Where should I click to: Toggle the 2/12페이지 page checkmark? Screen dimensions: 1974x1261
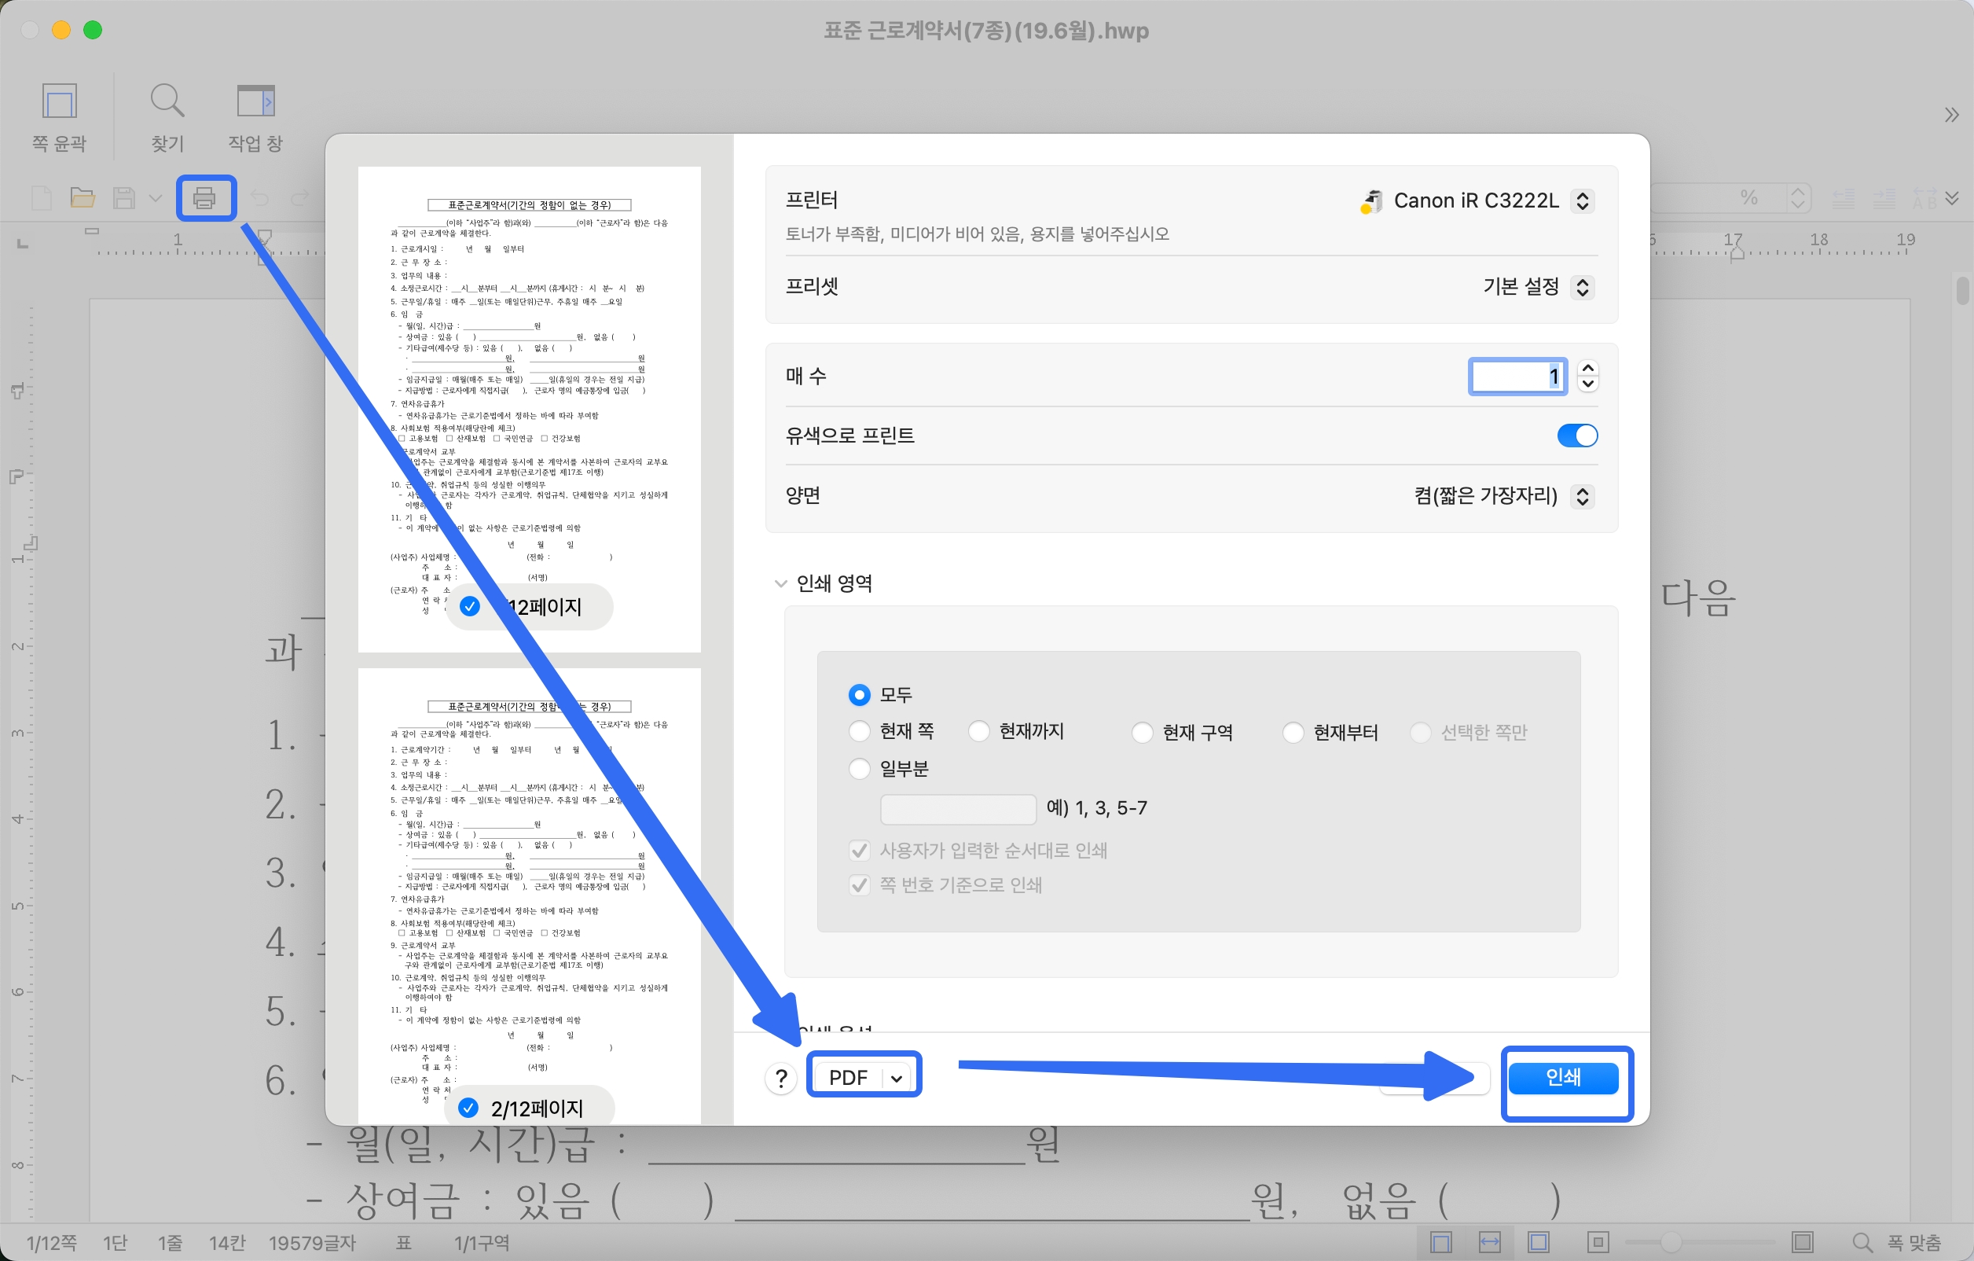click(x=468, y=1108)
